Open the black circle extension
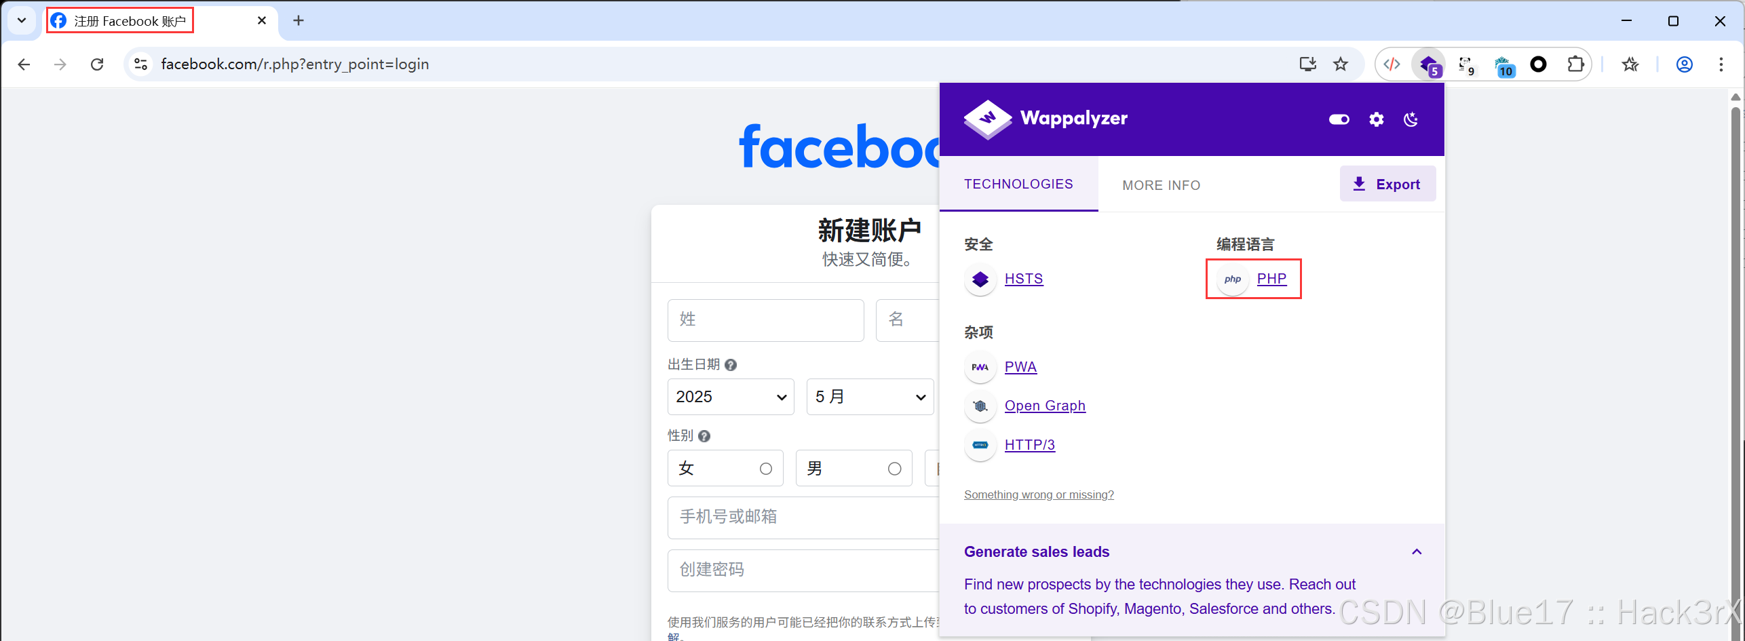This screenshot has width=1745, height=641. (1539, 64)
